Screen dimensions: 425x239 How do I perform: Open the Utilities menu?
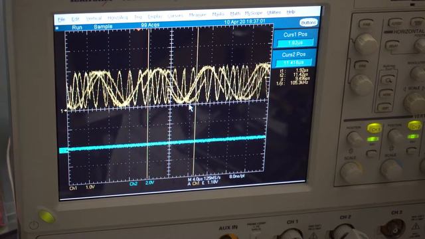coord(274,12)
